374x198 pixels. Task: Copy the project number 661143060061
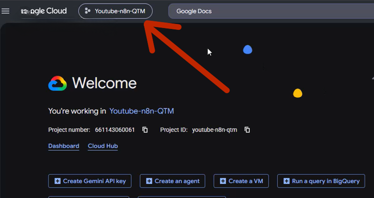[x=145, y=130]
